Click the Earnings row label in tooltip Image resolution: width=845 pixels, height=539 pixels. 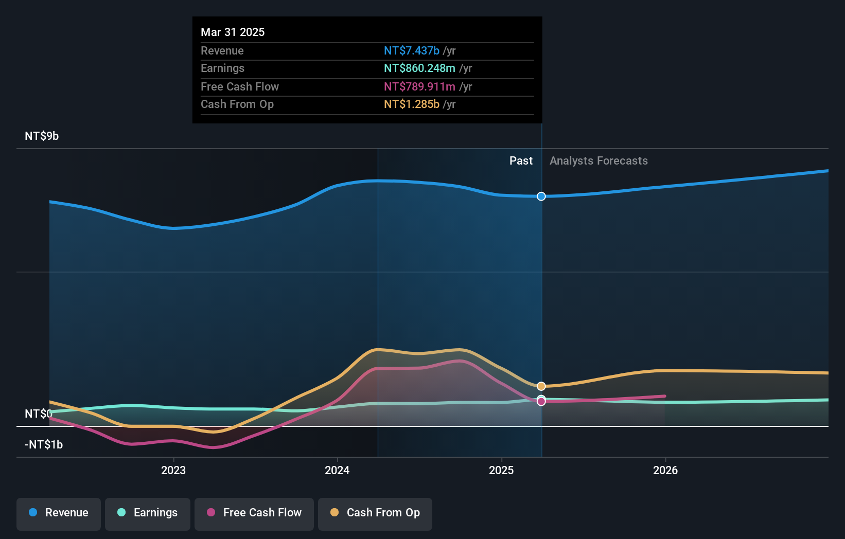tap(222, 68)
